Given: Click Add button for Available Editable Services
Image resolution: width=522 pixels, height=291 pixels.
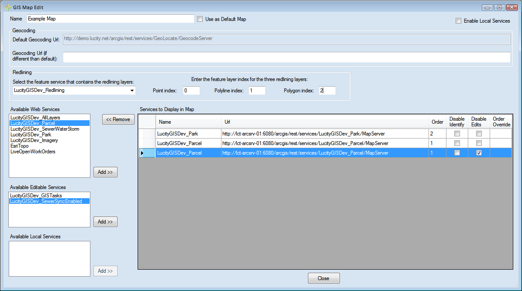Looking at the screenshot, I should tap(105, 222).
